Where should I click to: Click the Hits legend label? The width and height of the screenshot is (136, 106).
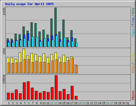pos(133,11)
